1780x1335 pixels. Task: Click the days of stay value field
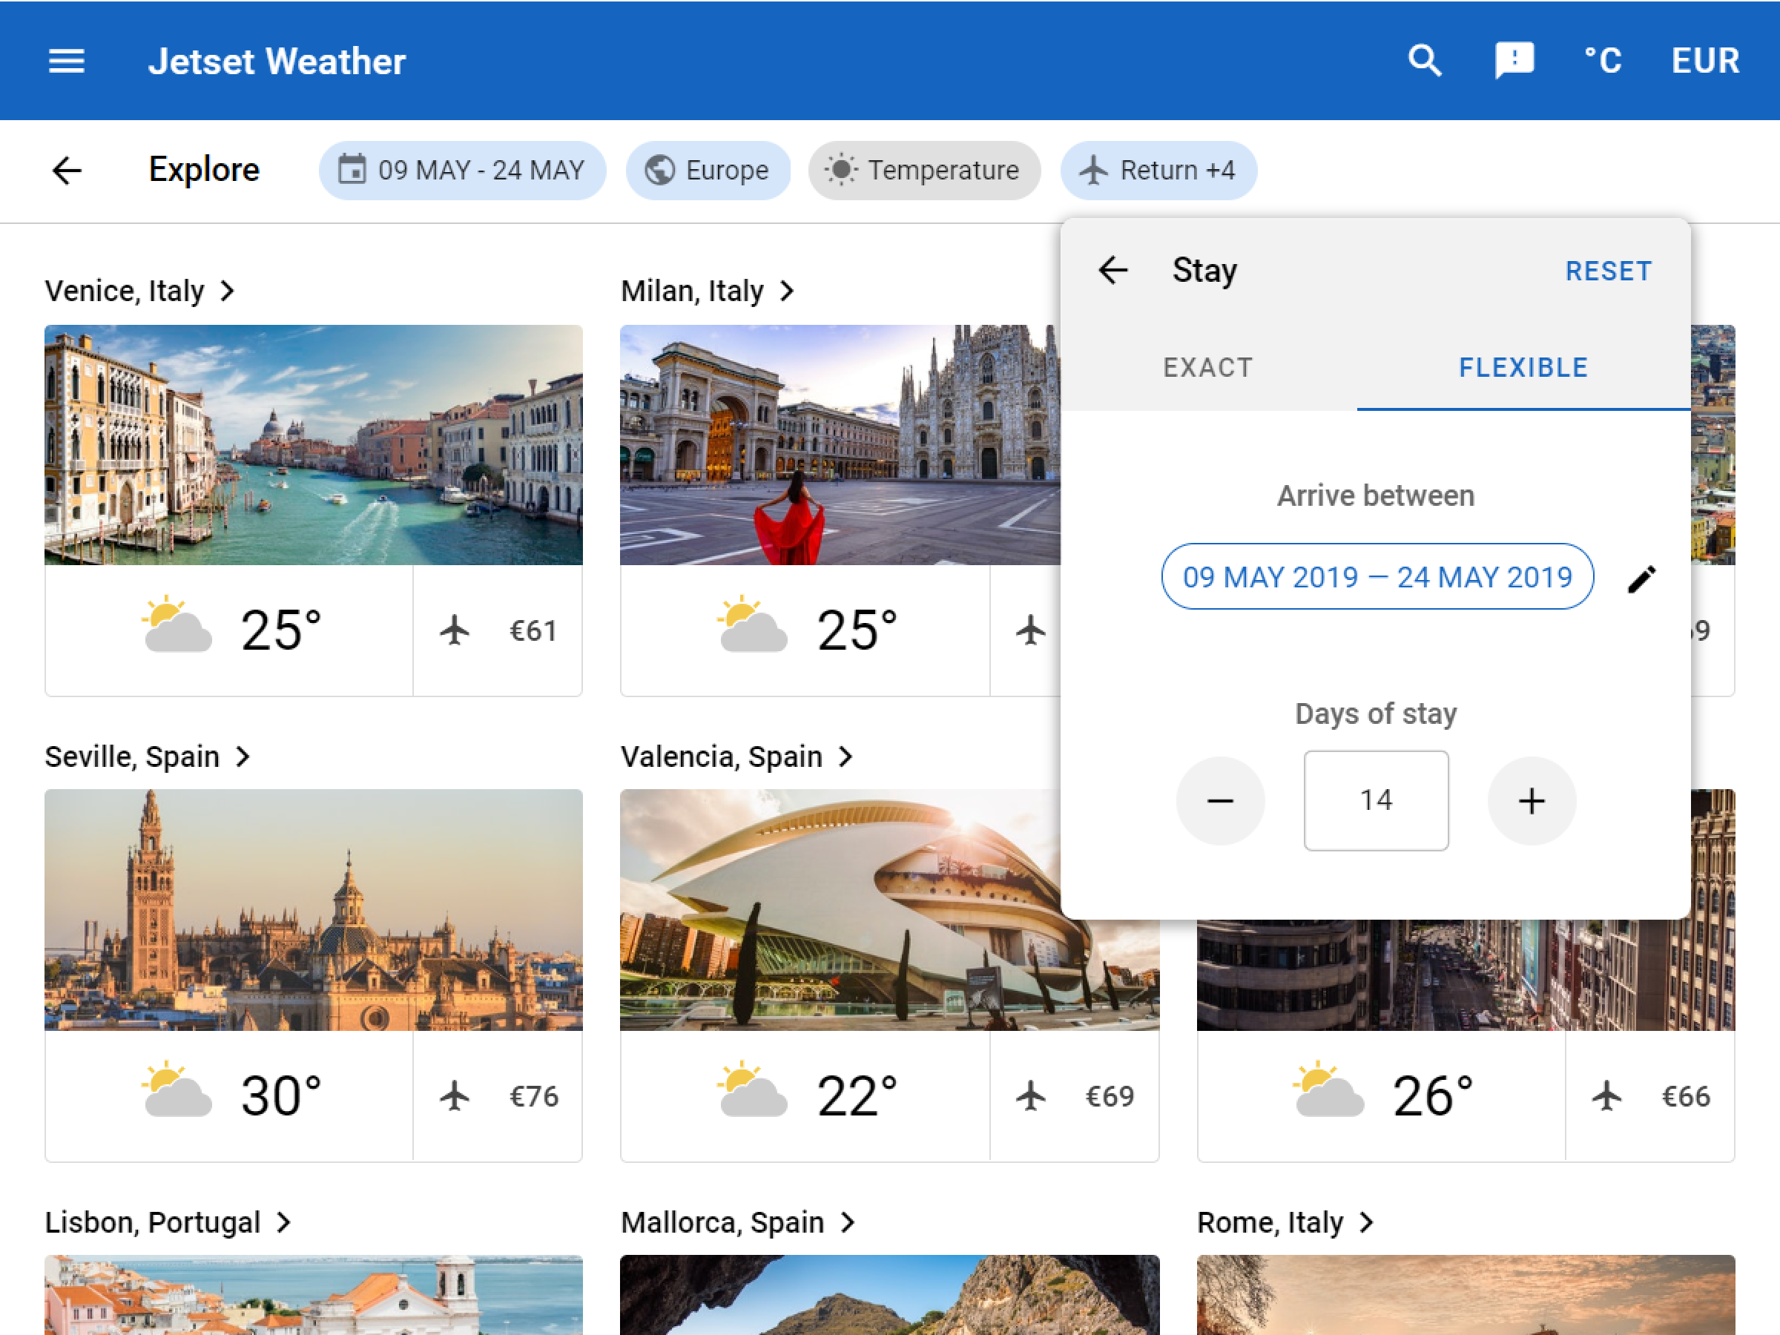click(1375, 800)
